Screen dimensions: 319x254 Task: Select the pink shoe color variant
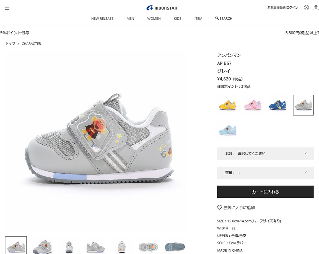pyautogui.click(x=252, y=105)
